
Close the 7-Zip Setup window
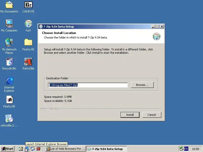162,27
